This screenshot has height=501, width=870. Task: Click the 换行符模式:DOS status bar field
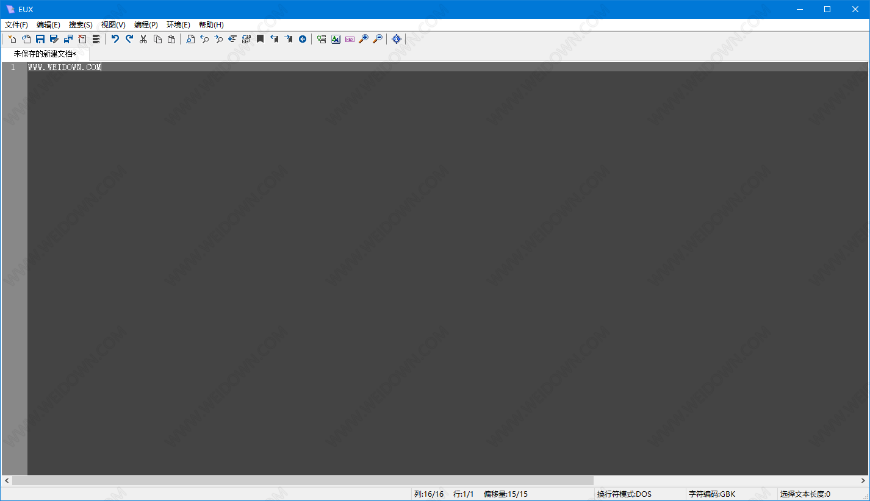pos(624,494)
